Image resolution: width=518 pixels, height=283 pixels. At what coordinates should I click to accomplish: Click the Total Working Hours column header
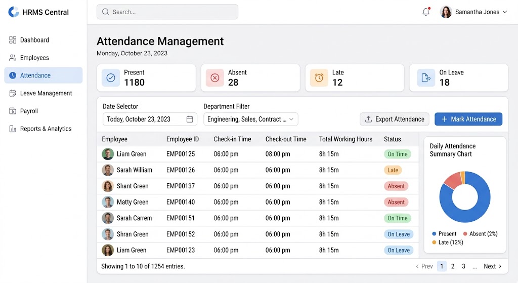(346, 139)
